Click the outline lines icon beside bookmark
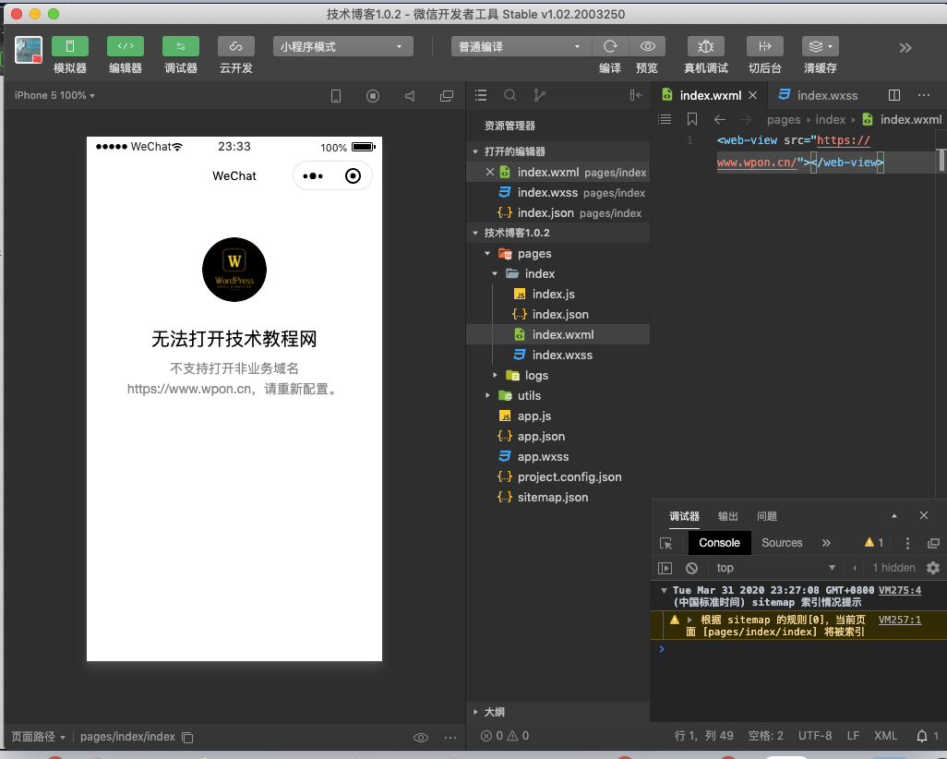The height and width of the screenshot is (759, 947). pyautogui.click(x=665, y=119)
